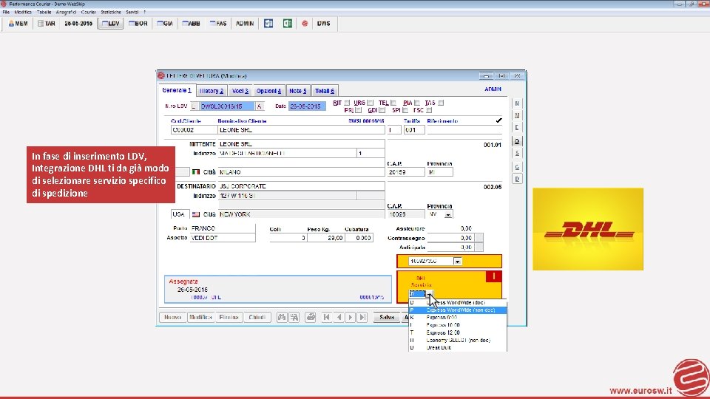710x399 pixels.
Task: Open the GIA toolbar button
Action: click(x=165, y=24)
